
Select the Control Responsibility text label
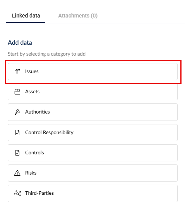pyautogui.click(x=49, y=133)
